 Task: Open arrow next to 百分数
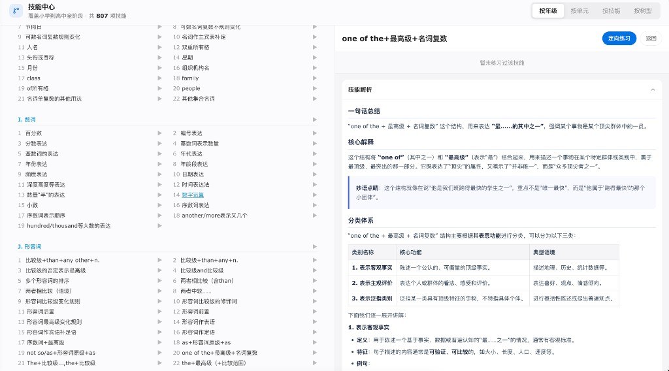click(159, 133)
